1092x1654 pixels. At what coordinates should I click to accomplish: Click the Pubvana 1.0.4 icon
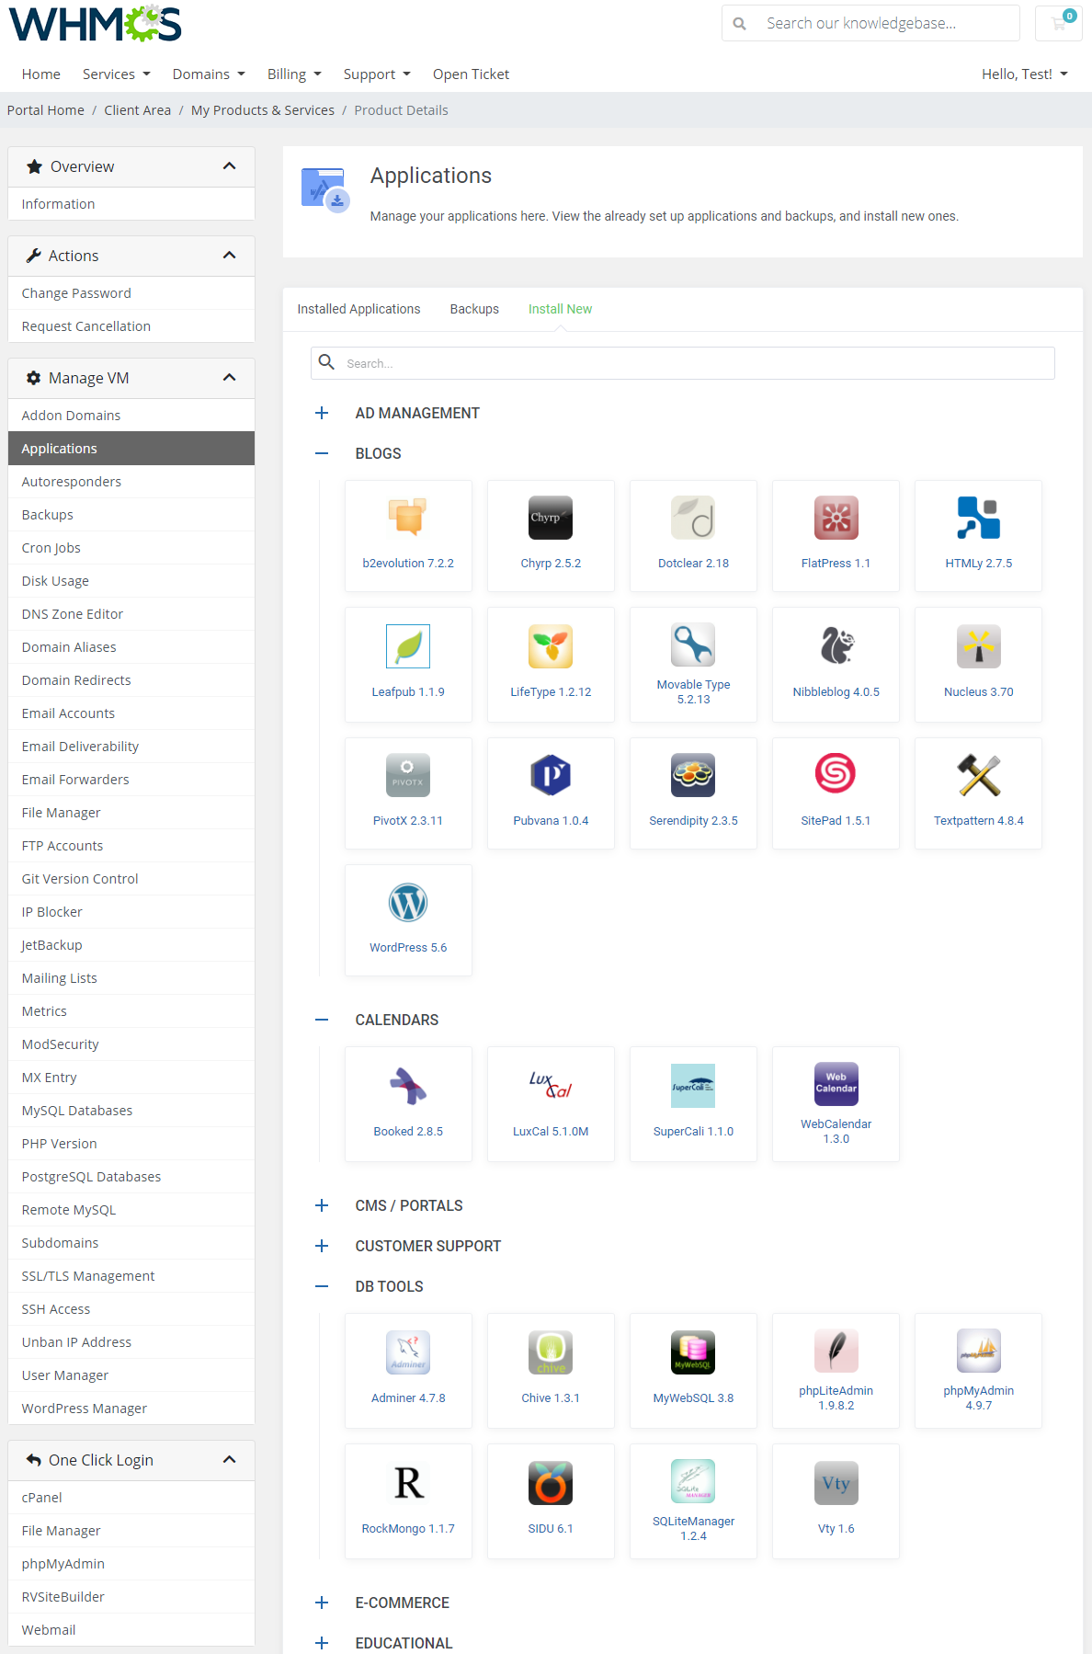pos(551,774)
